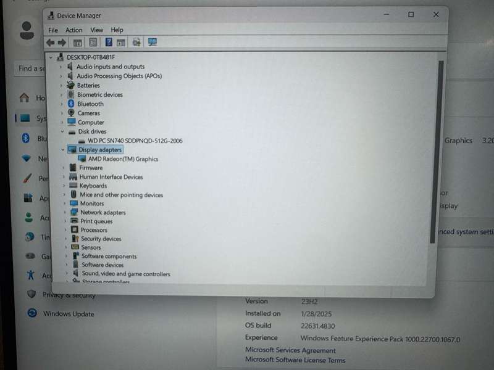This screenshot has width=494, height=370.
Task: Select the Security devices category icon
Action: pyautogui.click(x=75, y=239)
